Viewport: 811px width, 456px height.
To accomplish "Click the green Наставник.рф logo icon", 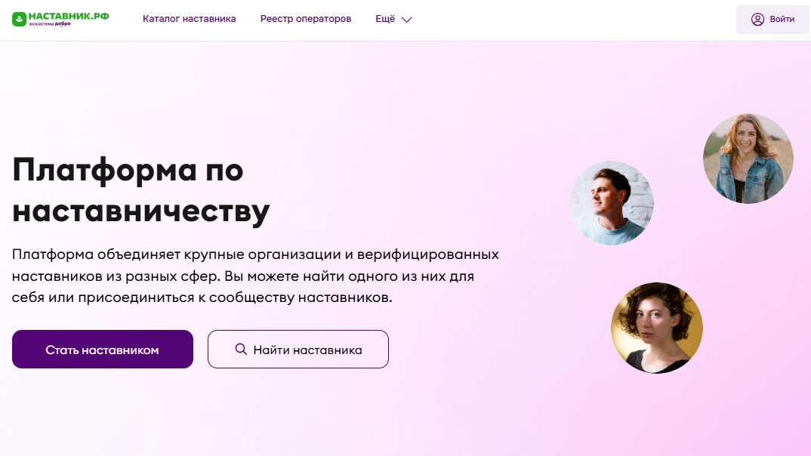I will click(x=19, y=19).
